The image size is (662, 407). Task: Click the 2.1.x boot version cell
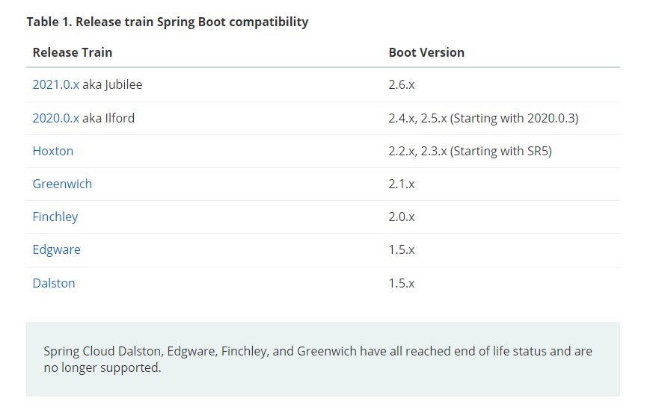coord(402,184)
